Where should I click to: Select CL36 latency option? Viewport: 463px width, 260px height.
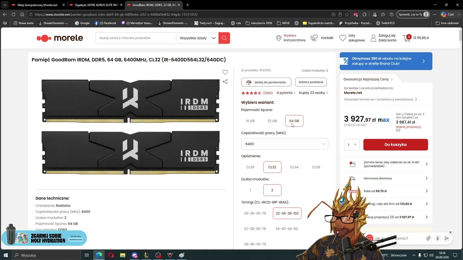316,167
